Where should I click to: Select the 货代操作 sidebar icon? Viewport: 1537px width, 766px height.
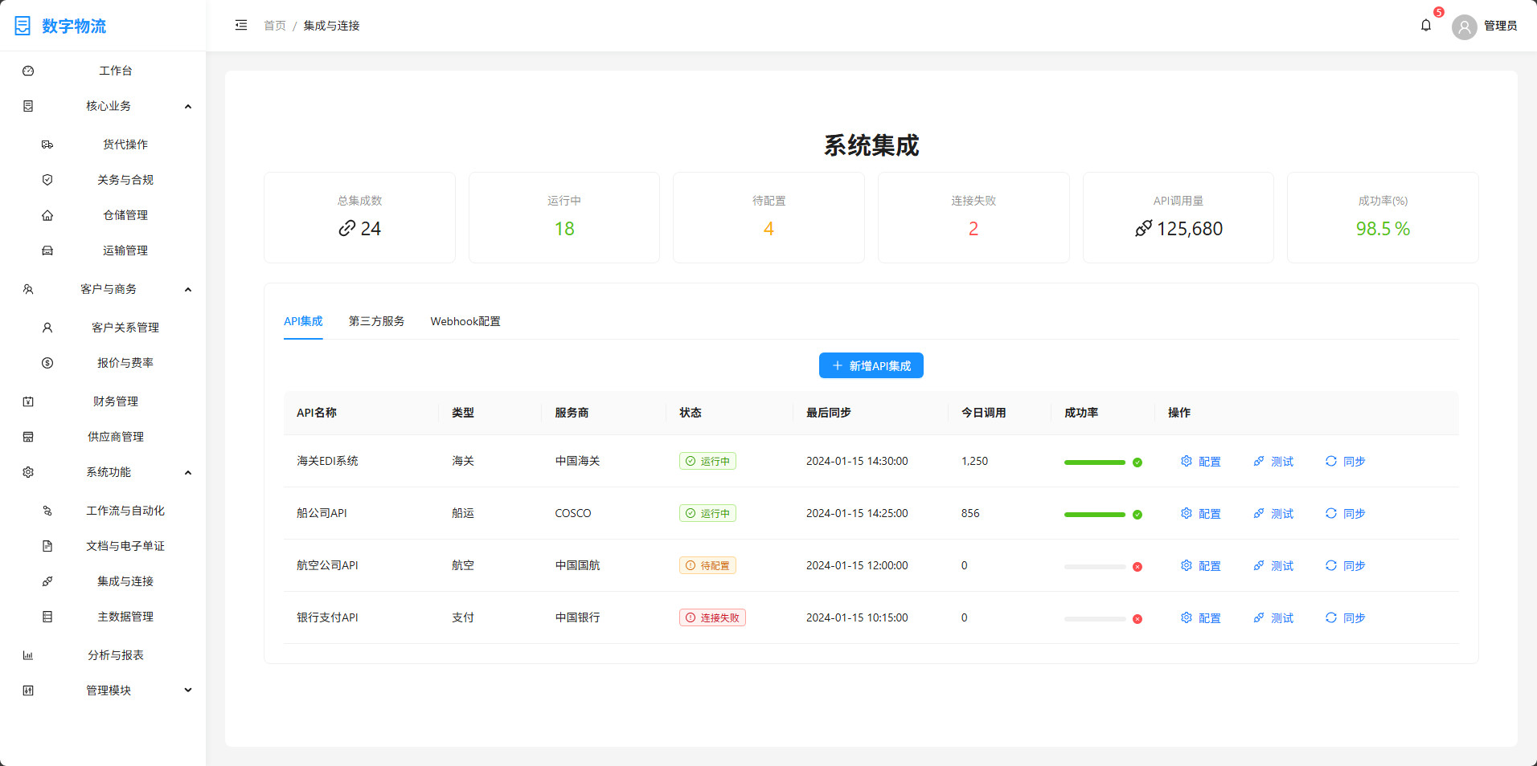[47, 144]
